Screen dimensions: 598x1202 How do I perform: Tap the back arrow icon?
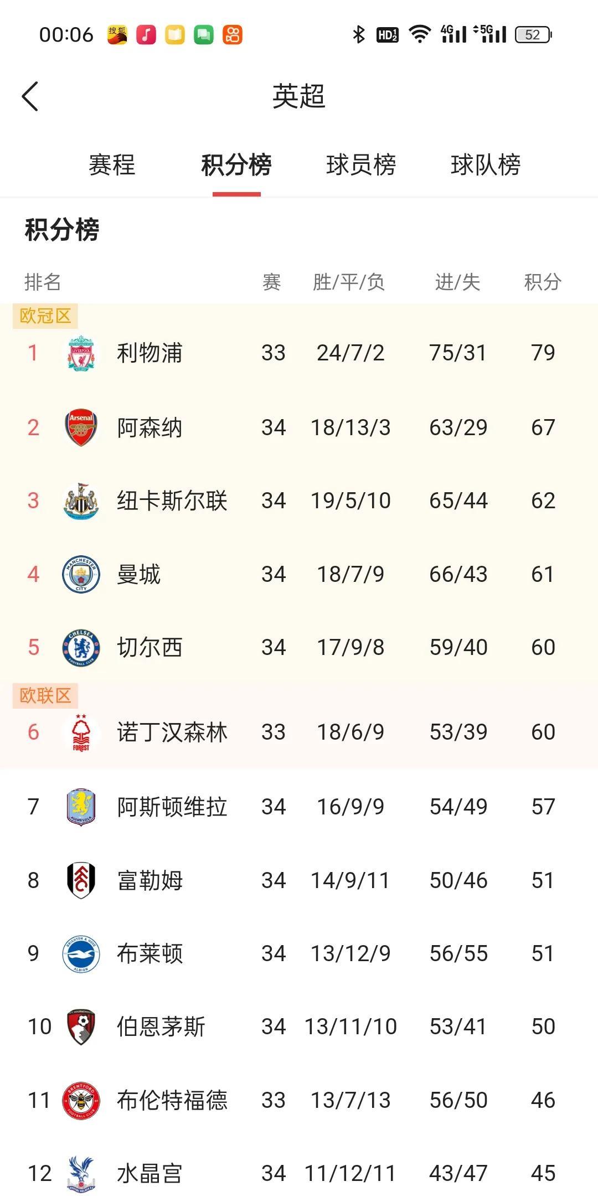[x=30, y=96]
